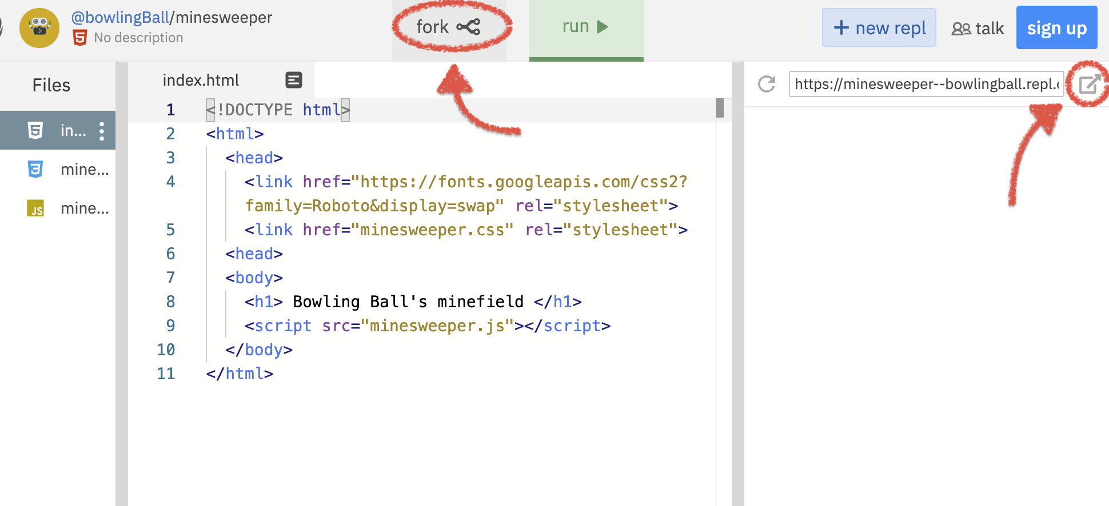This screenshot has height=506, width=1109.
Task: Select index.html in the file list
Action: coord(57,130)
